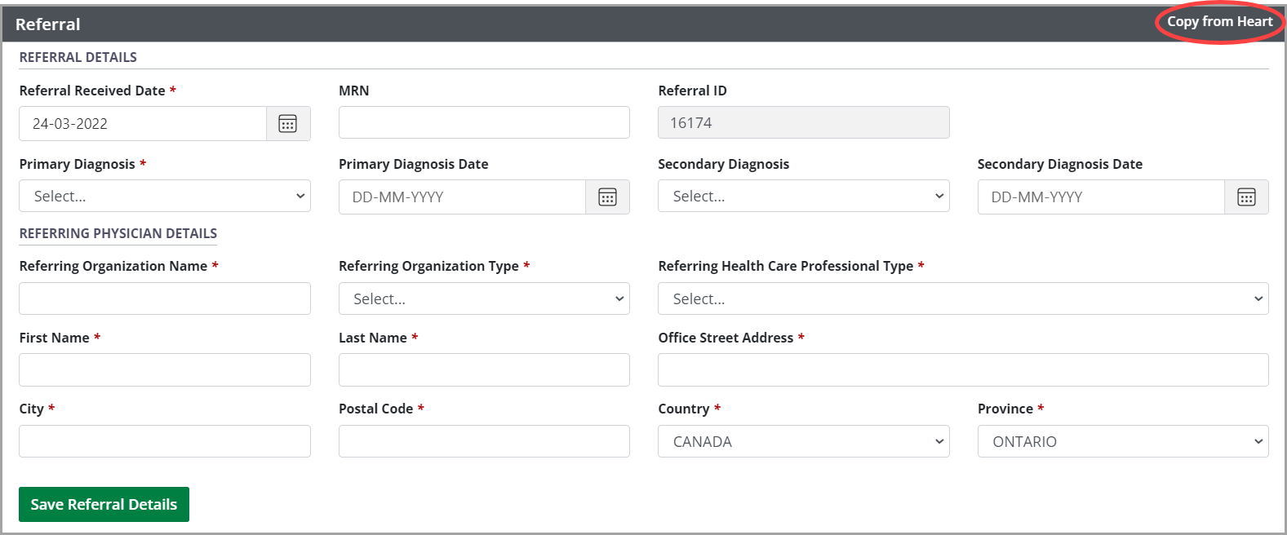Expand the Secondary Diagnosis dropdown

pyautogui.click(x=803, y=197)
